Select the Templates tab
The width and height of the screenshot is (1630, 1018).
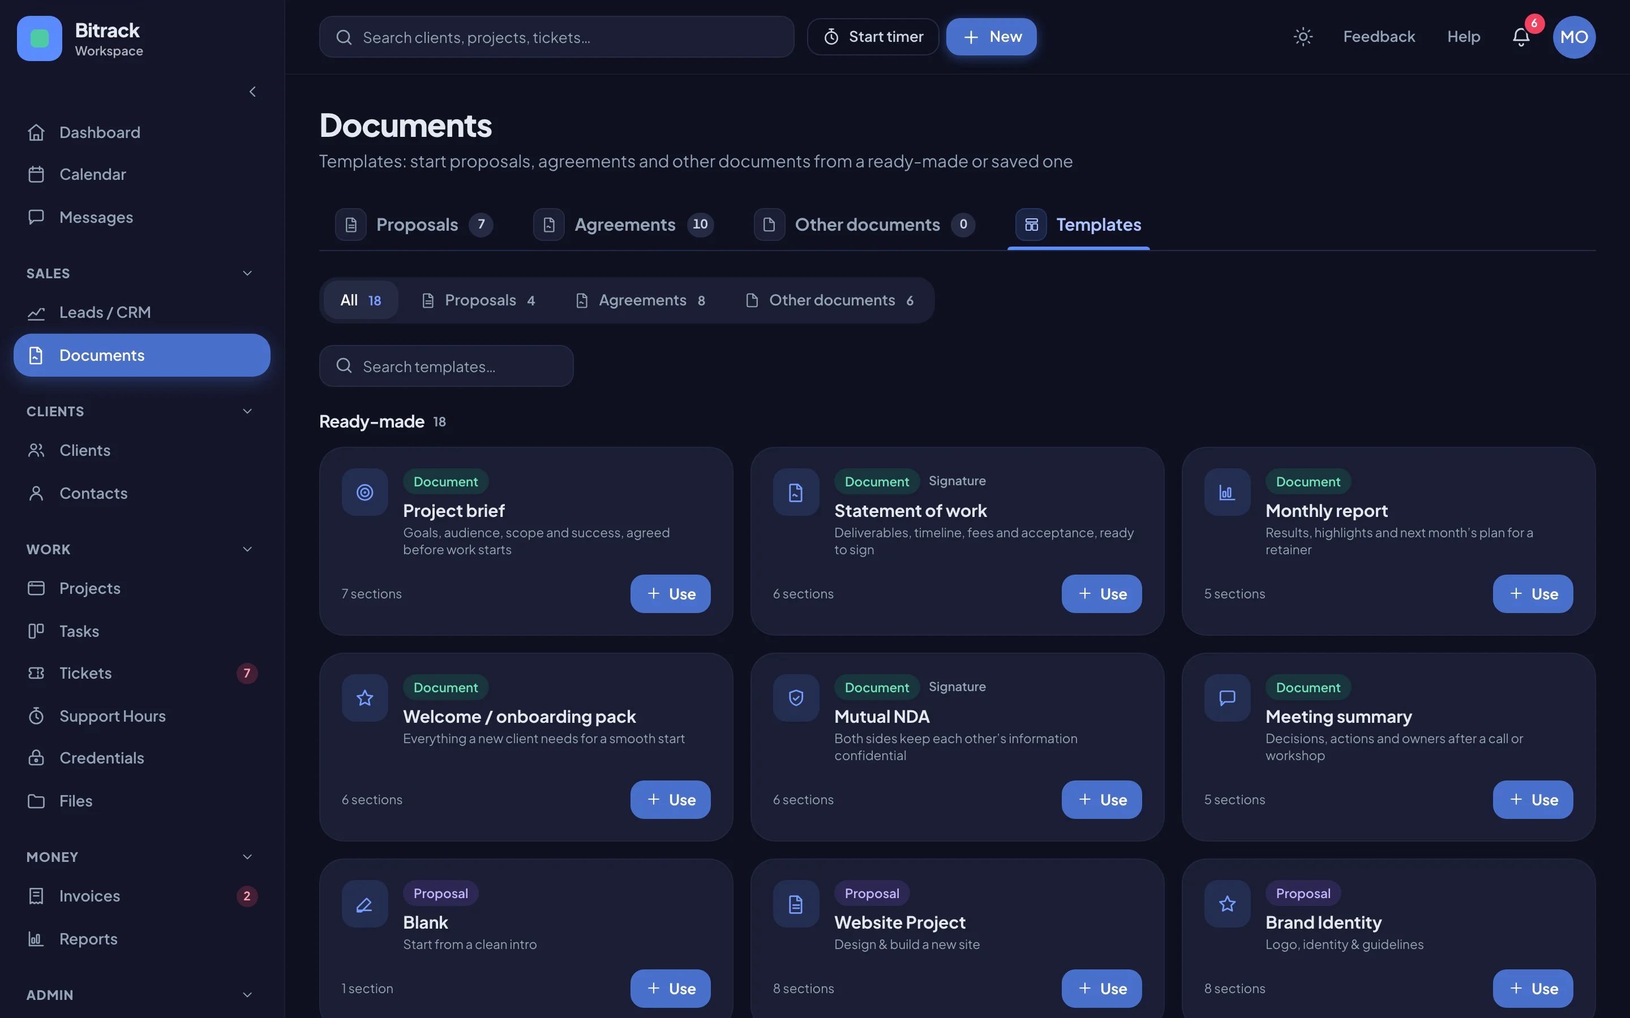point(1078,224)
